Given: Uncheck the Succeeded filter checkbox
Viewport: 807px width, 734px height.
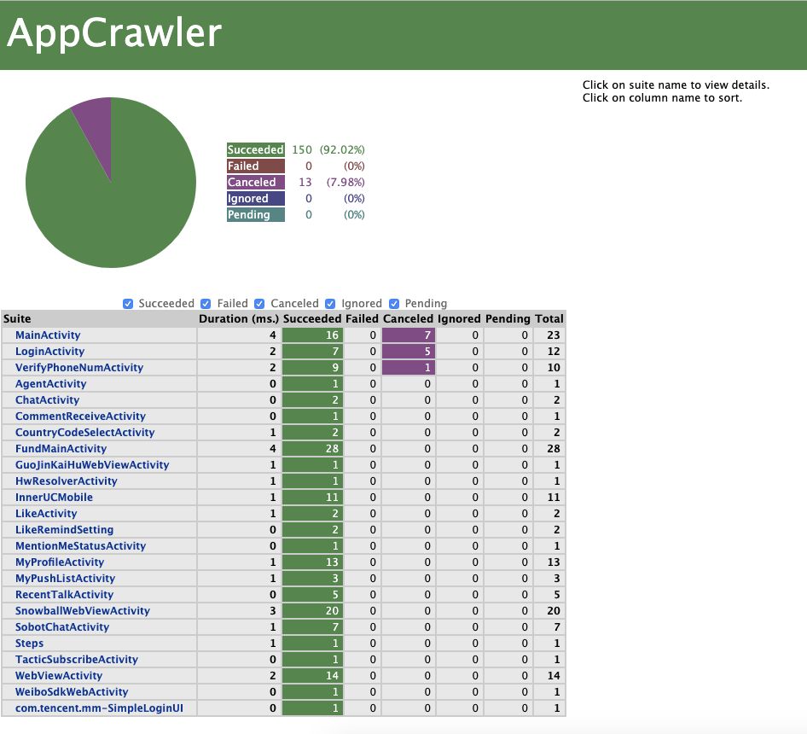Looking at the screenshot, I should 128,303.
